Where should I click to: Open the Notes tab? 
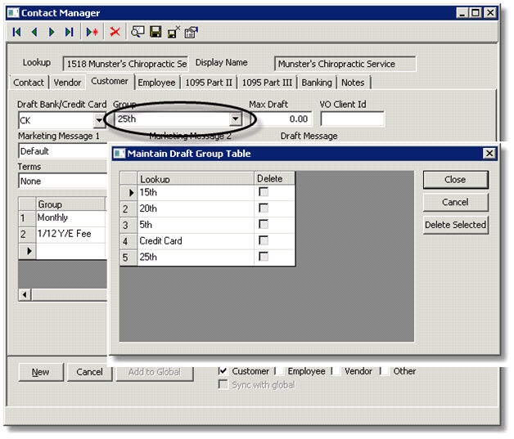[353, 83]
